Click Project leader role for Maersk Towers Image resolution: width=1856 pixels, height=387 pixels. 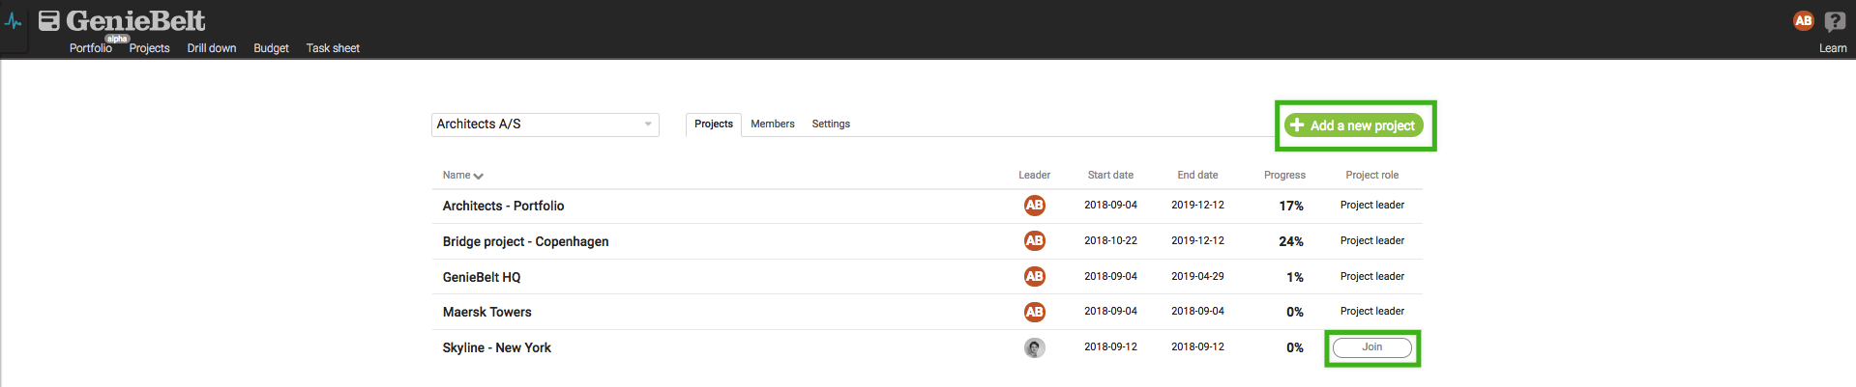[1371, 312]
